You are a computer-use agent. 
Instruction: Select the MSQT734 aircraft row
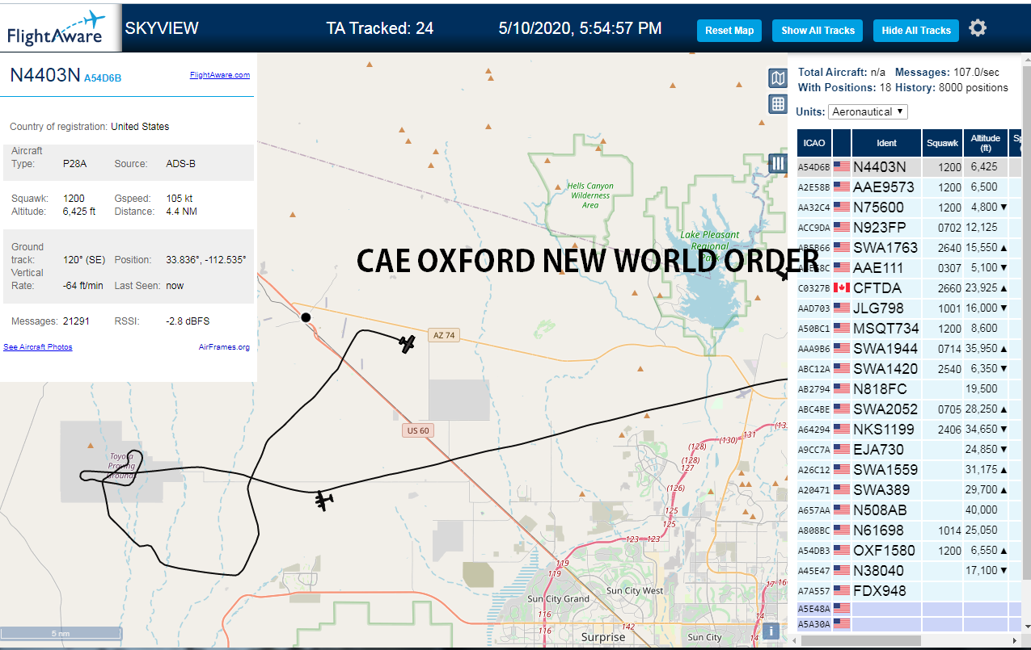pyautogui.click(x=908, y=329)
